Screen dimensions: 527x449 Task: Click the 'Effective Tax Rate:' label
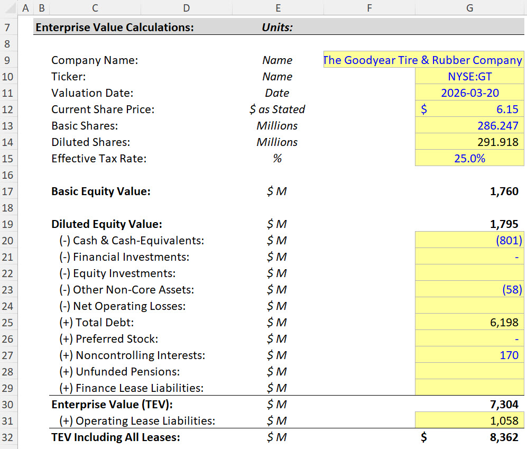click(99, 159)
